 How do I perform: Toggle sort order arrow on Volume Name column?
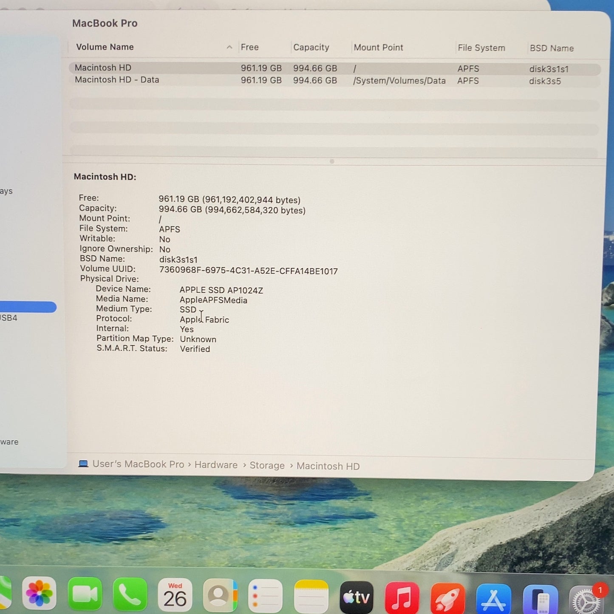click(x=229, y=47)
